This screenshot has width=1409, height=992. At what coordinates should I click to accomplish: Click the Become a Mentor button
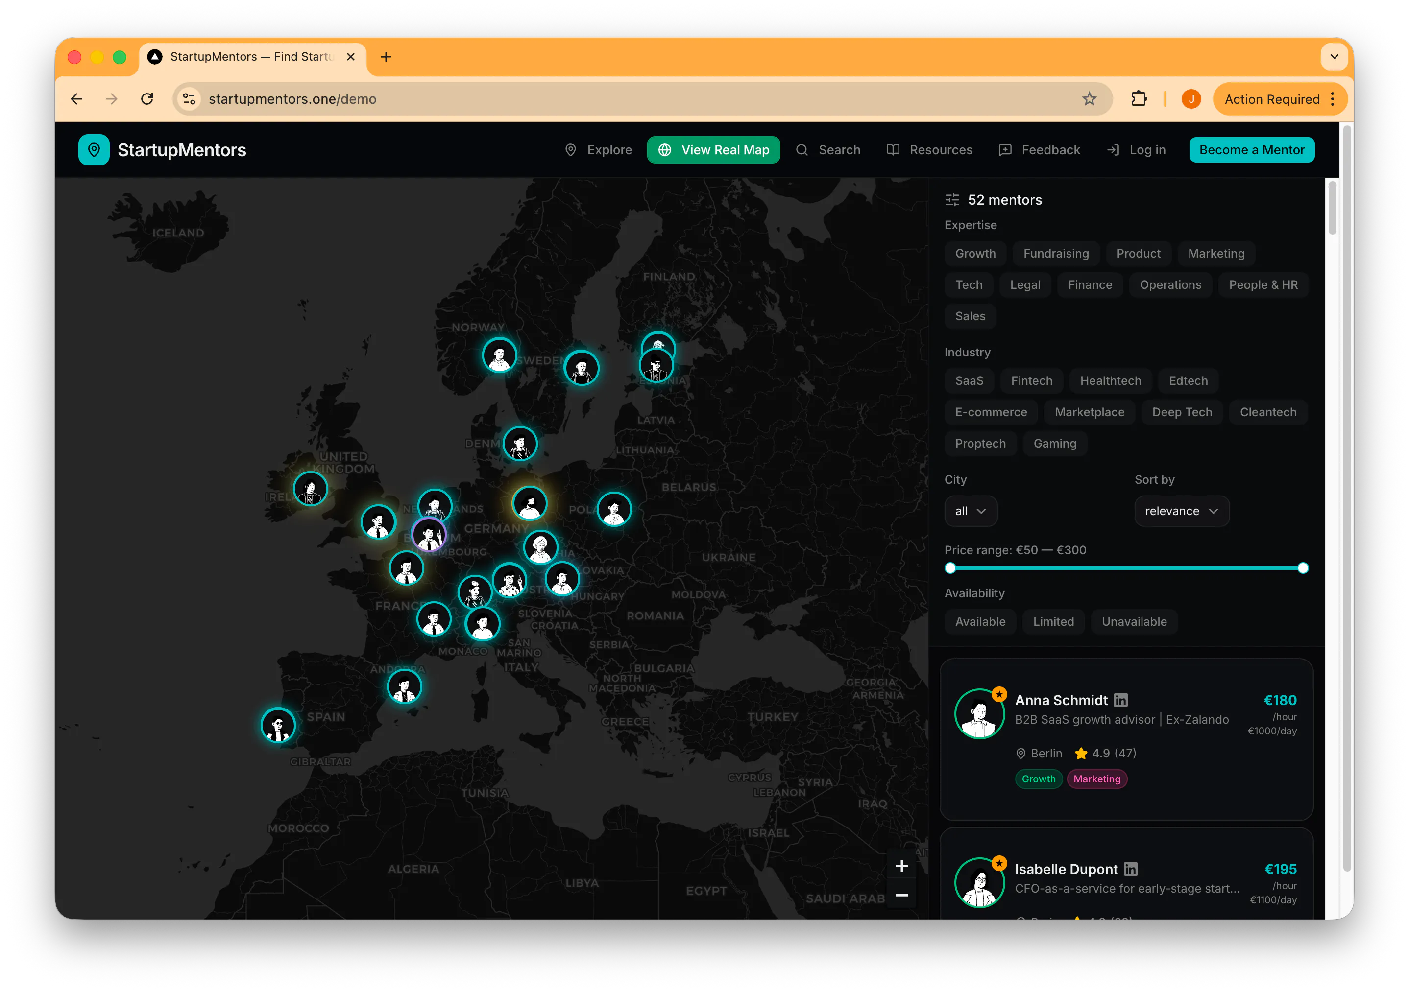pos(1251,150)
